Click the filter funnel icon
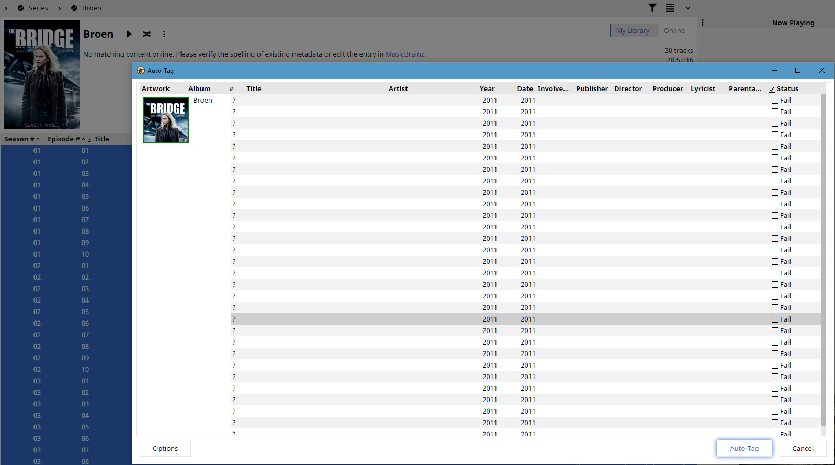 [x=652, y=8]
